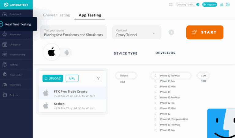The image size is (235, 138).
Task: Choose OS version 10.0
Action: pyautogui.click(x=203, y=81)
